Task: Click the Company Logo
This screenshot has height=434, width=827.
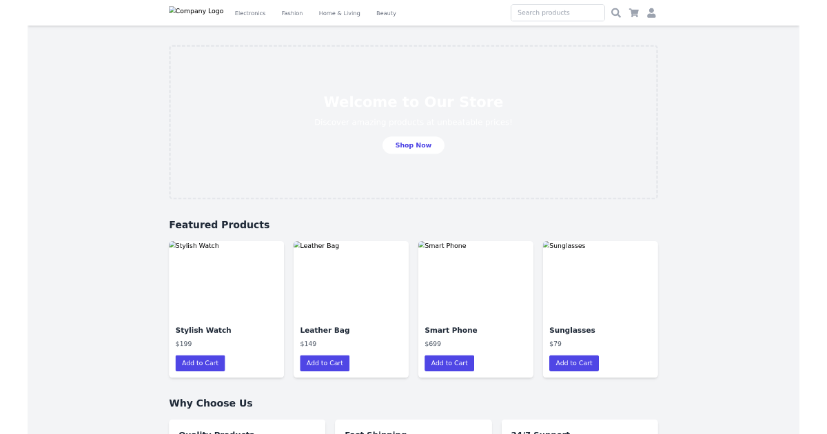Action: click(196, 11)
